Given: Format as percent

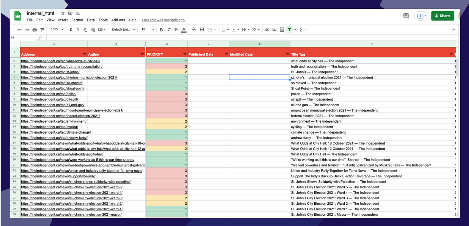Looking at the screenshot, I should pos(78,30).
